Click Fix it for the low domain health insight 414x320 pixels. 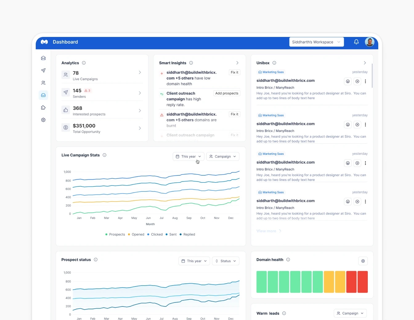coord(234,72)
